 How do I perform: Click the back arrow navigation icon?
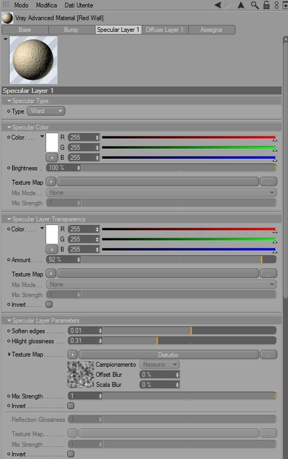click(218, 5)
